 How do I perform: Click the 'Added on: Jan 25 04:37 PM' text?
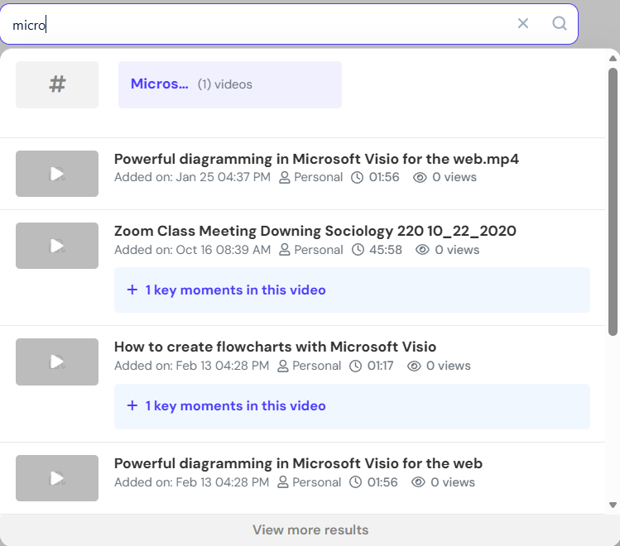pyautogui.click(x=192, y=177)
